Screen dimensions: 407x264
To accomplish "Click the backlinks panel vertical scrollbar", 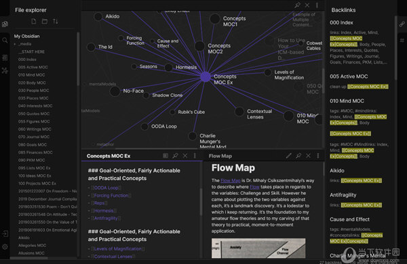I will (x=395, y=48).
